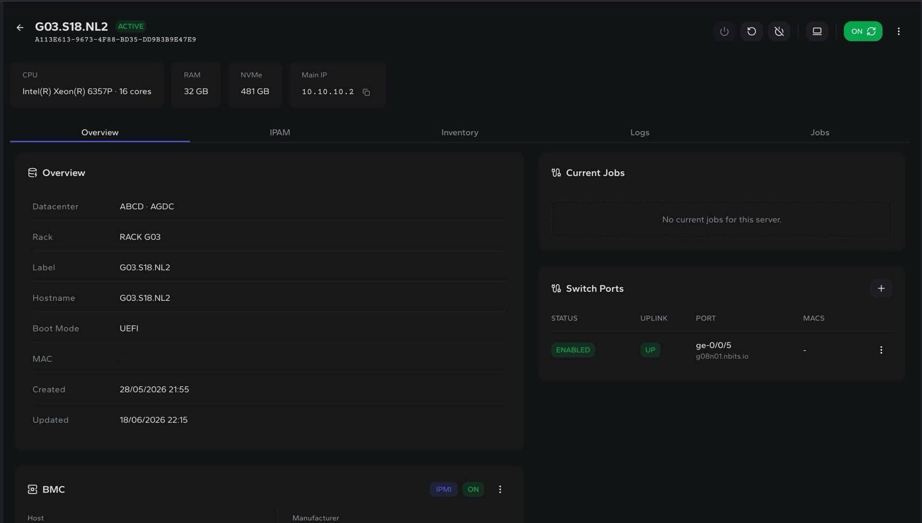Screen dimensions: 922x523
Task: Click the reboot circular arrow icon
Action: tap(752, 31)
